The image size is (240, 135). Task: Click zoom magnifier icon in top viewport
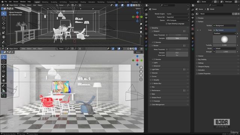[x=141, y=24]
